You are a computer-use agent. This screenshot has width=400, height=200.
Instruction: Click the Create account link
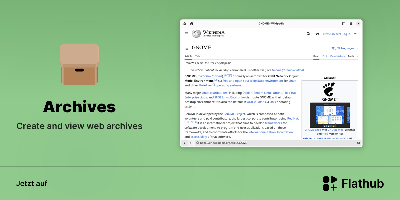[x=332, y=34]
